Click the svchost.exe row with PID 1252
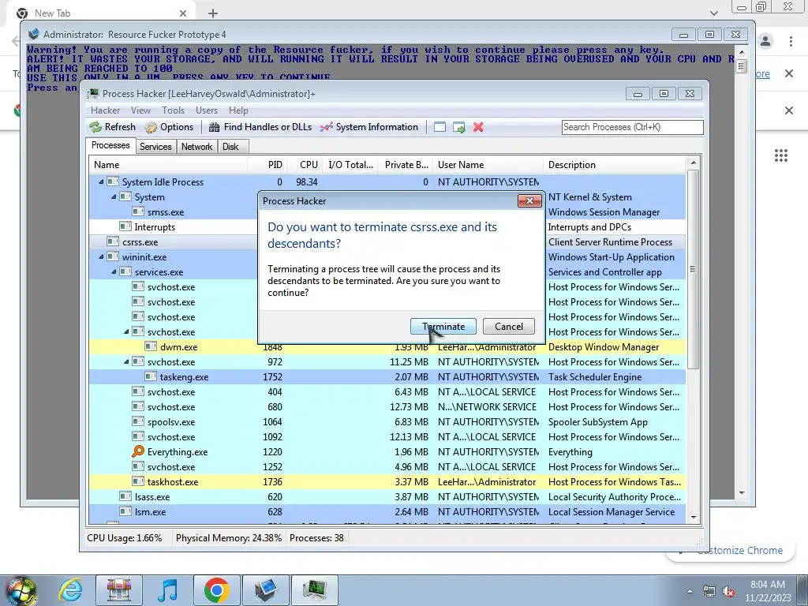Viewport: 808px width, 606px height. coord(387,466)
